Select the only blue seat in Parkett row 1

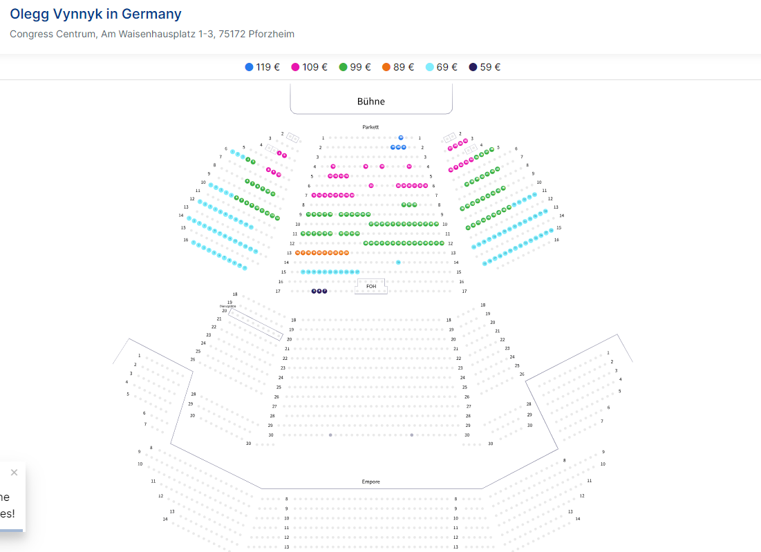point(401,138)
